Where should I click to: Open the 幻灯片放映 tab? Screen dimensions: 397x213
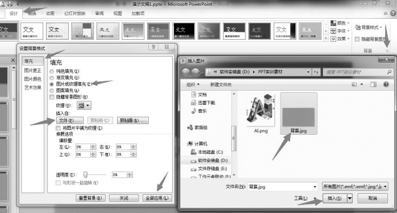click(x=75, y=14)
